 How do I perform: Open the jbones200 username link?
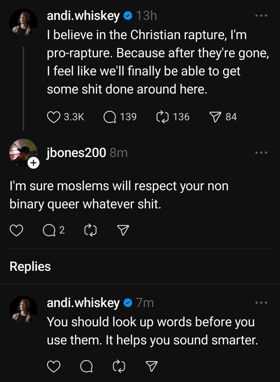pyautogui.click(x=76, y=153)
